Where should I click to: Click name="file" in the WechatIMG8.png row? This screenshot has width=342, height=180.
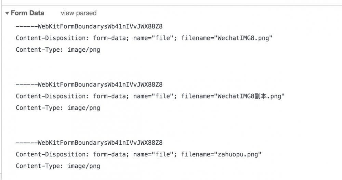pyautogui.click(x=153, y=38)
